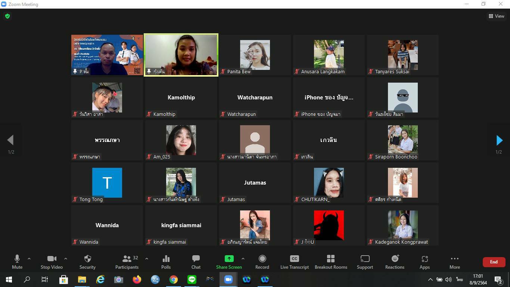Viewport: 510px width, 287px height.
Task: Open Breakout Rooms
Action: coord(331,262)
